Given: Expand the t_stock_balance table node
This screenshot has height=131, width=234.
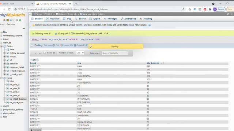Looking at the screenshot, I should coord(4,71).
